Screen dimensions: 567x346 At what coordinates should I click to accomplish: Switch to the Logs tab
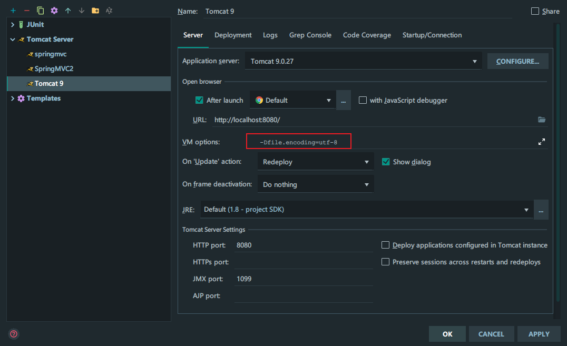click(270, 35)
